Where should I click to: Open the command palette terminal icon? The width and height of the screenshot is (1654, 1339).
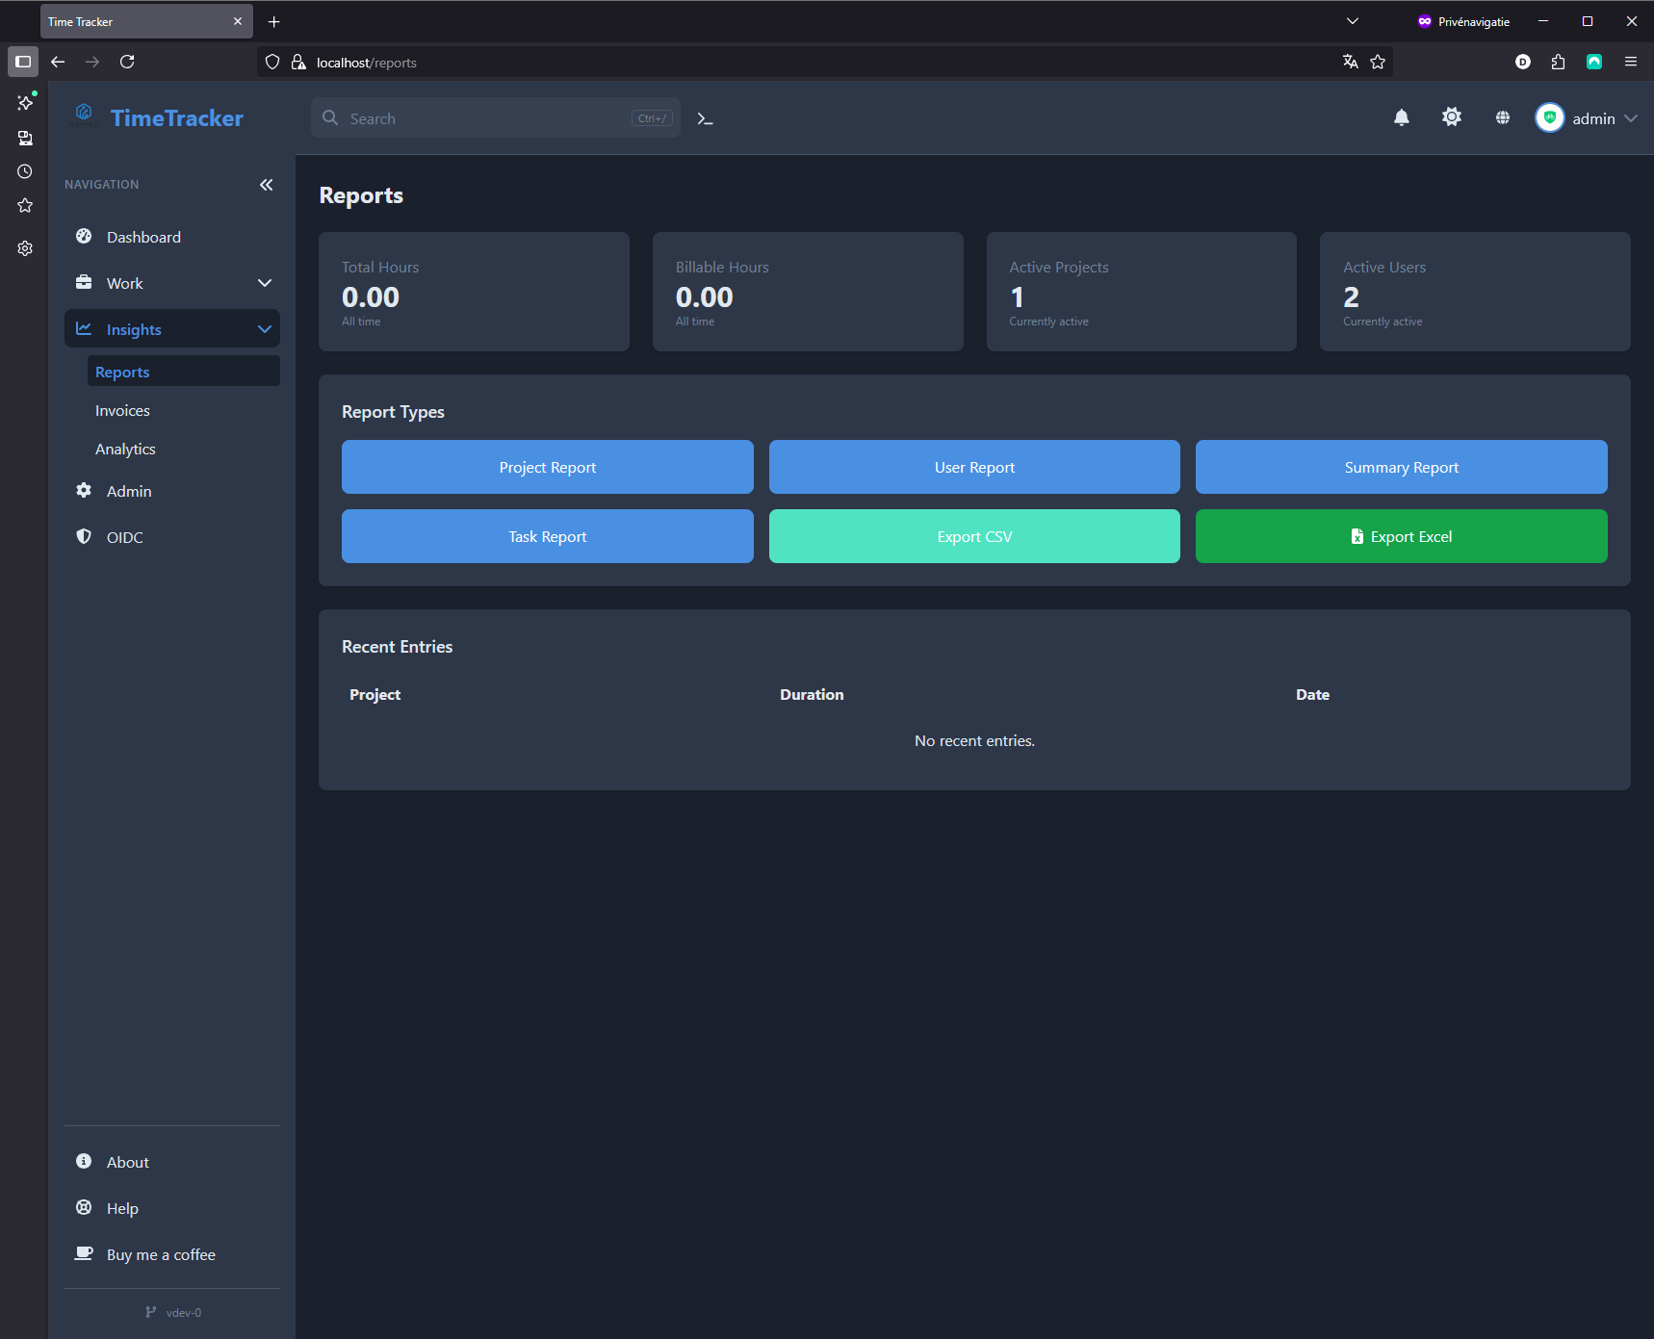point(705,118)
